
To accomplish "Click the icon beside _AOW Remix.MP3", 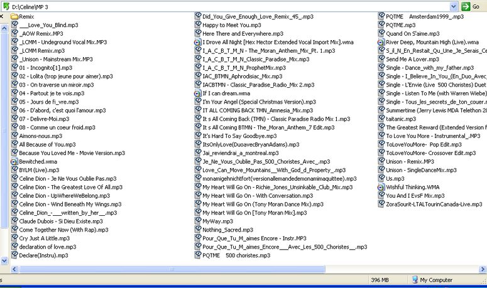I will click(x=14, y=33).
